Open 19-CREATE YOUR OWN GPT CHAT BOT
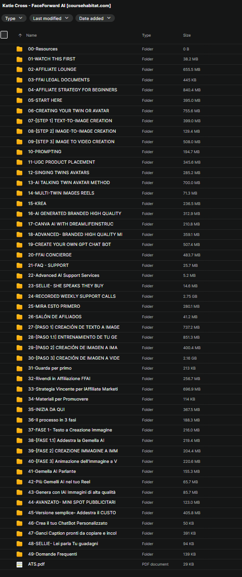This screenshot has width=242, height=577. click(x=68, y=244)
